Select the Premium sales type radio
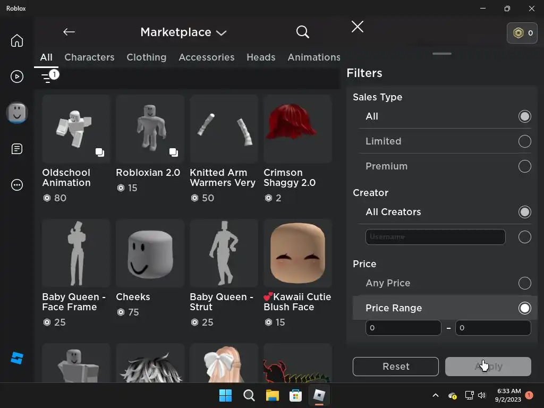 [x=524, y=166]
